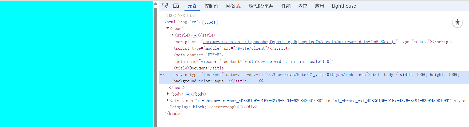Click the page vertical scrollbar thumb
This screenshot has width=469, height=127.
(155, 67)
